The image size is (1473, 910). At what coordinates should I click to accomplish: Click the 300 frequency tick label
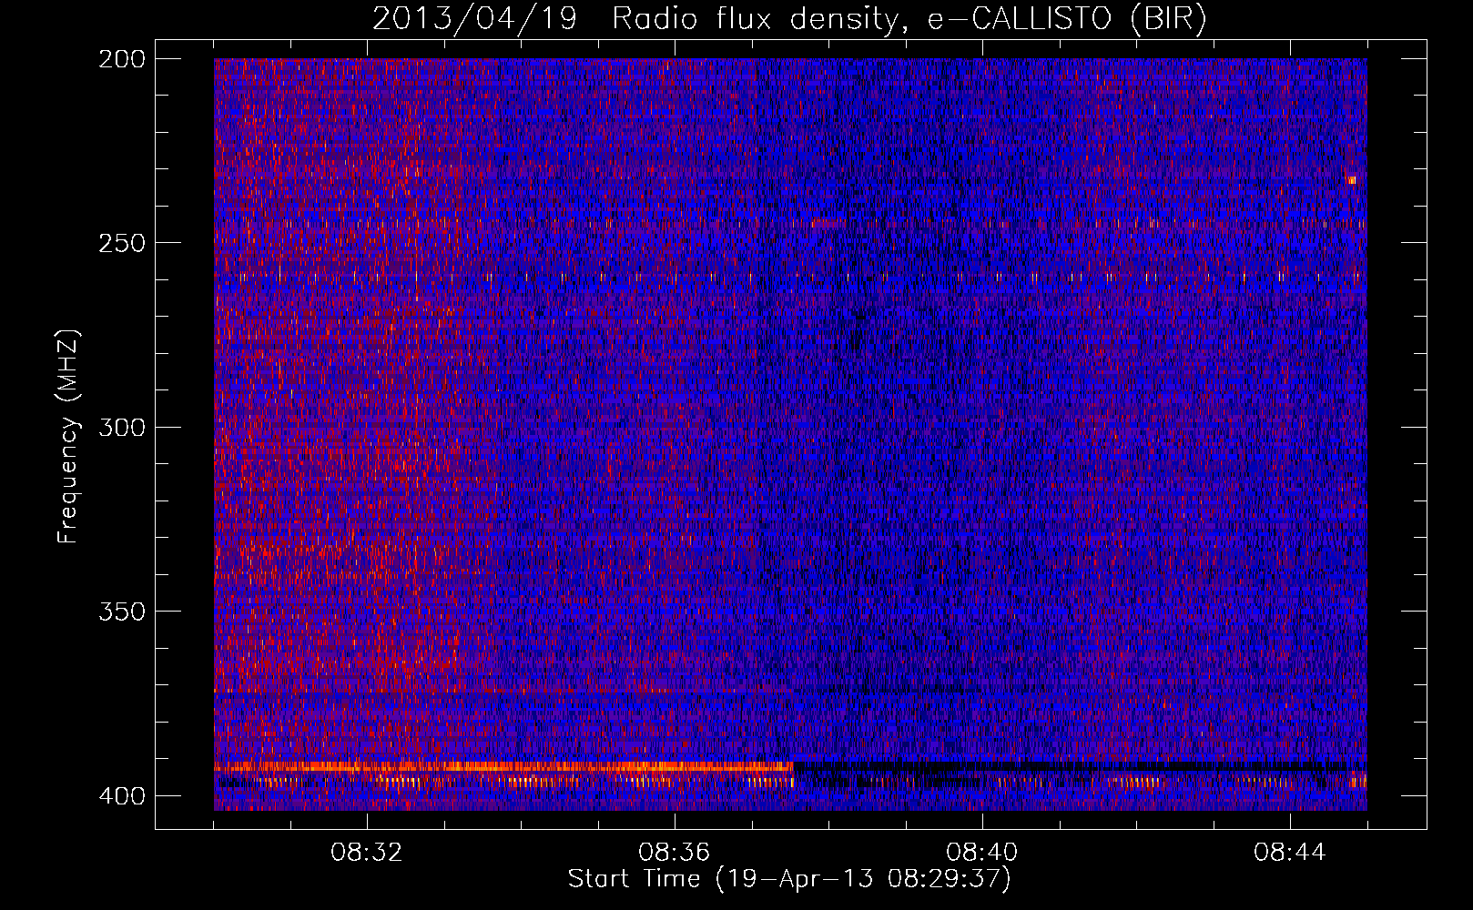pyautogui.click(x=121, y=428)
